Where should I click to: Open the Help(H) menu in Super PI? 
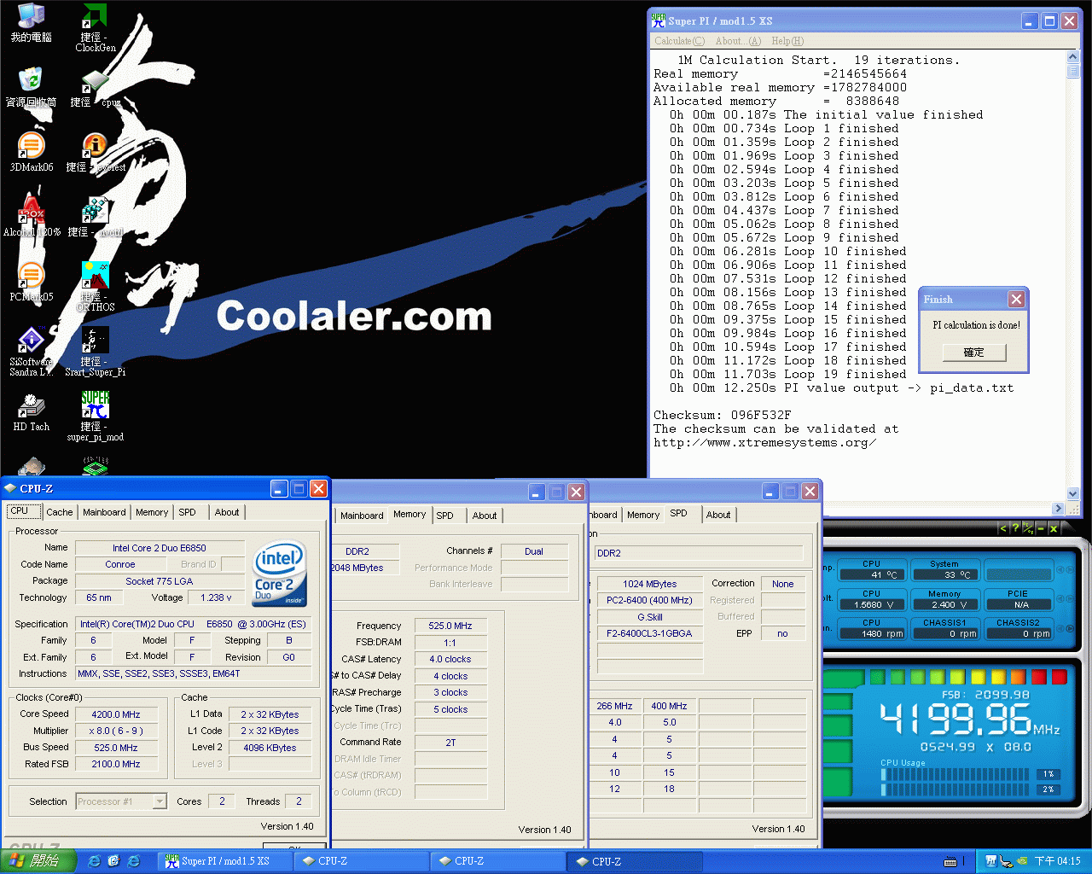coord(787,41)
